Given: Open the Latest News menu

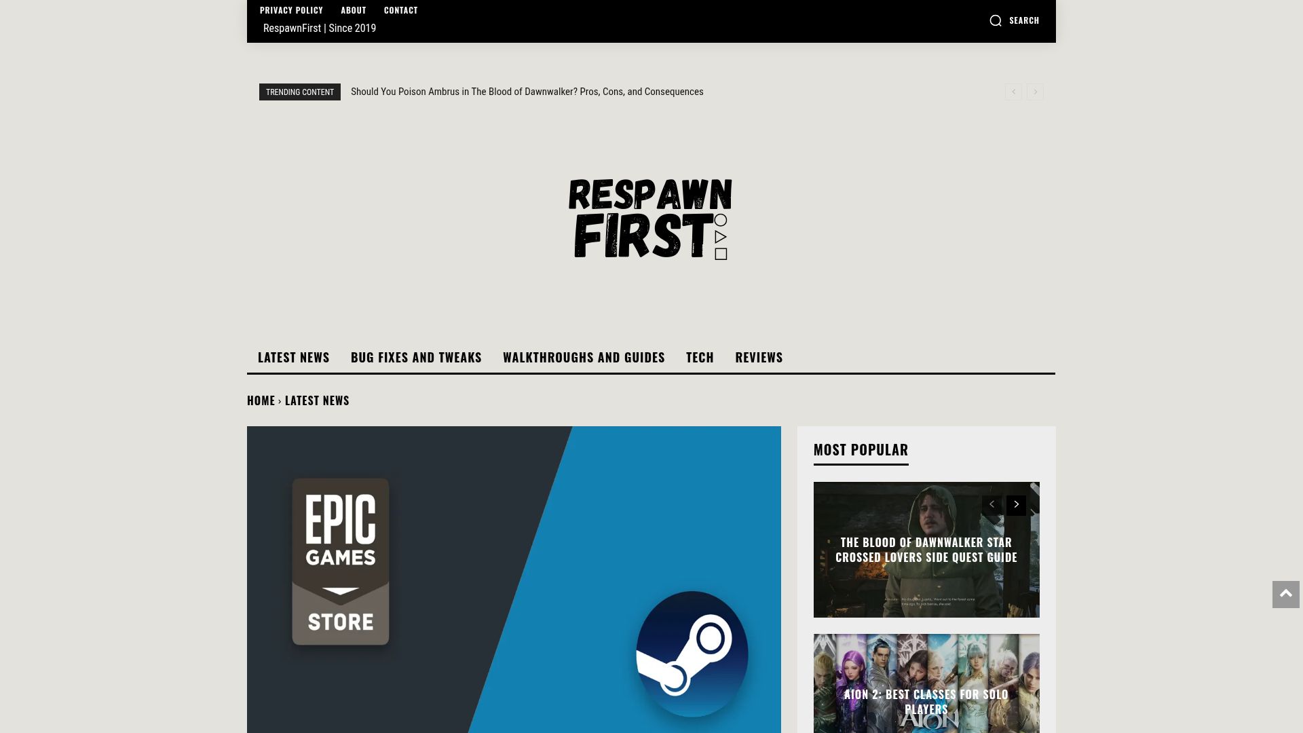Looking at the screenshot, I should [x=293, y=357].
